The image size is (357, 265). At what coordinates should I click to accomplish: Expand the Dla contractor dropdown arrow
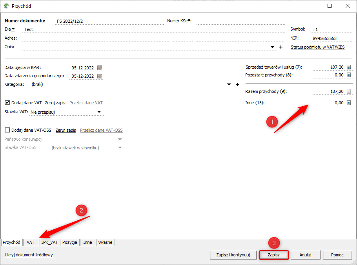[13, 29]
